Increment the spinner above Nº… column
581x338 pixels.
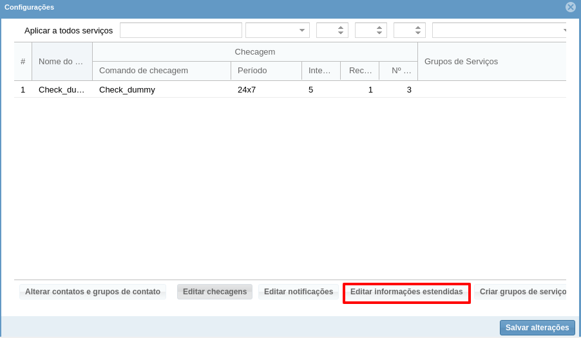418,28
